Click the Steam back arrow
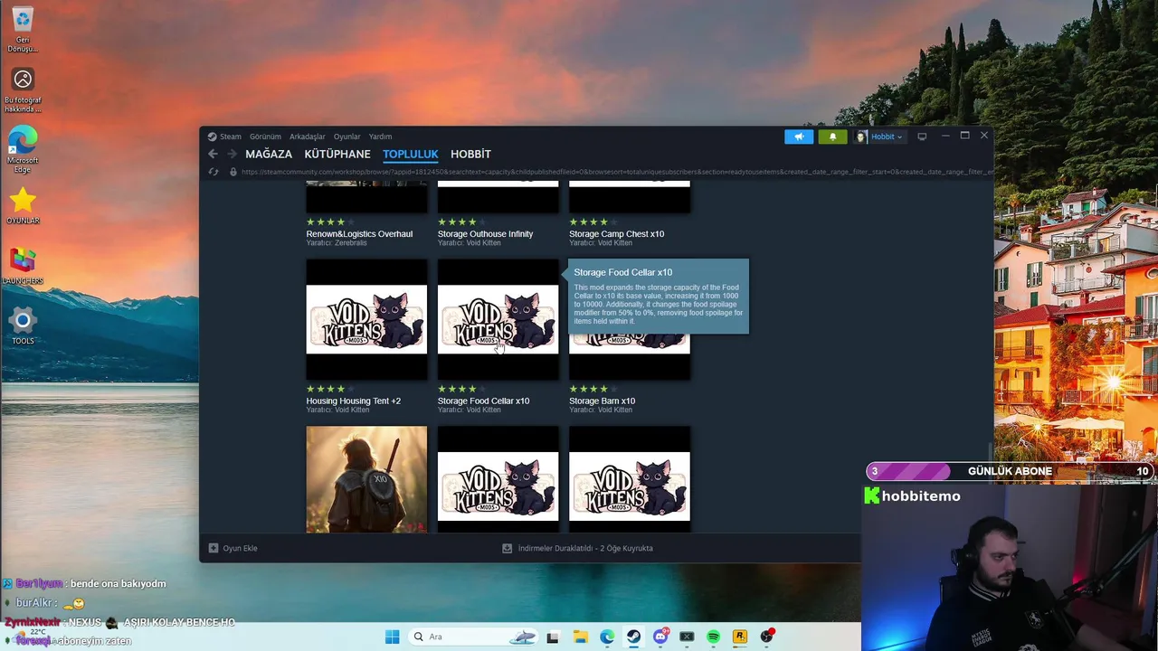 click(x=213, y=154)
